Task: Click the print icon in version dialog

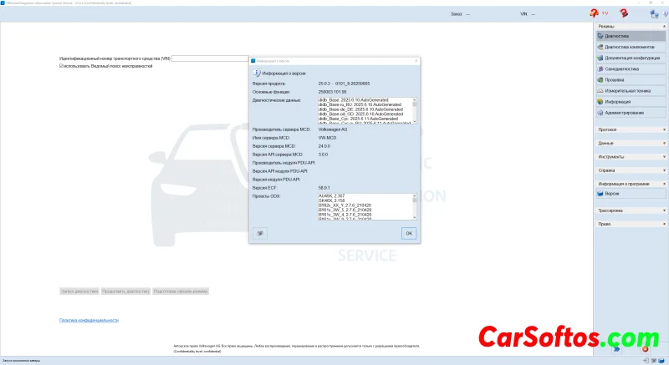Action: tap(261, 234)
